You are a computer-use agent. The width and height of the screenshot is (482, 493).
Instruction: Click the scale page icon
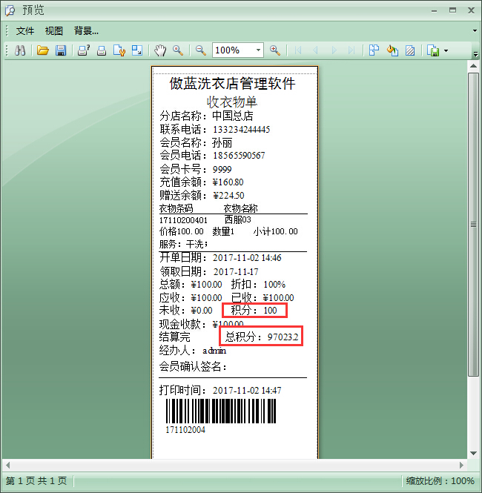click(137, 50)
